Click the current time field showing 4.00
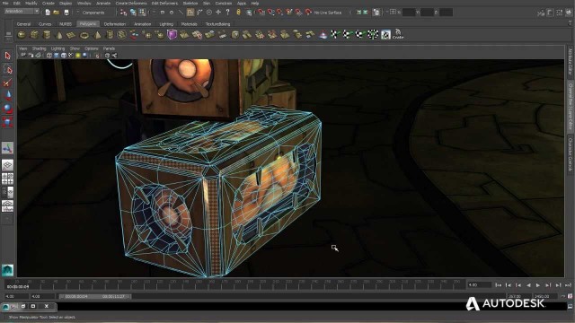Viewport: 575px width, 323px height. [479, 284]
